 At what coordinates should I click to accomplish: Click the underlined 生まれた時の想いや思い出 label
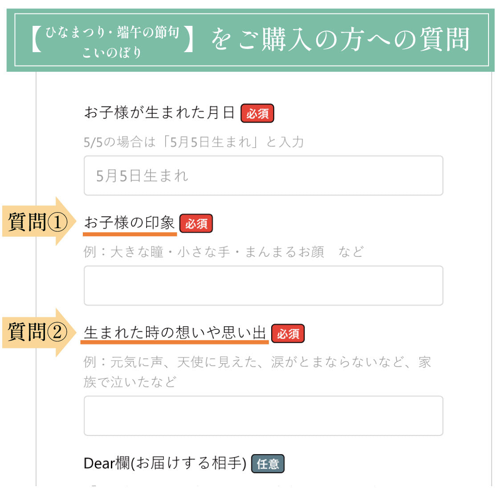[x=175, y=333]
